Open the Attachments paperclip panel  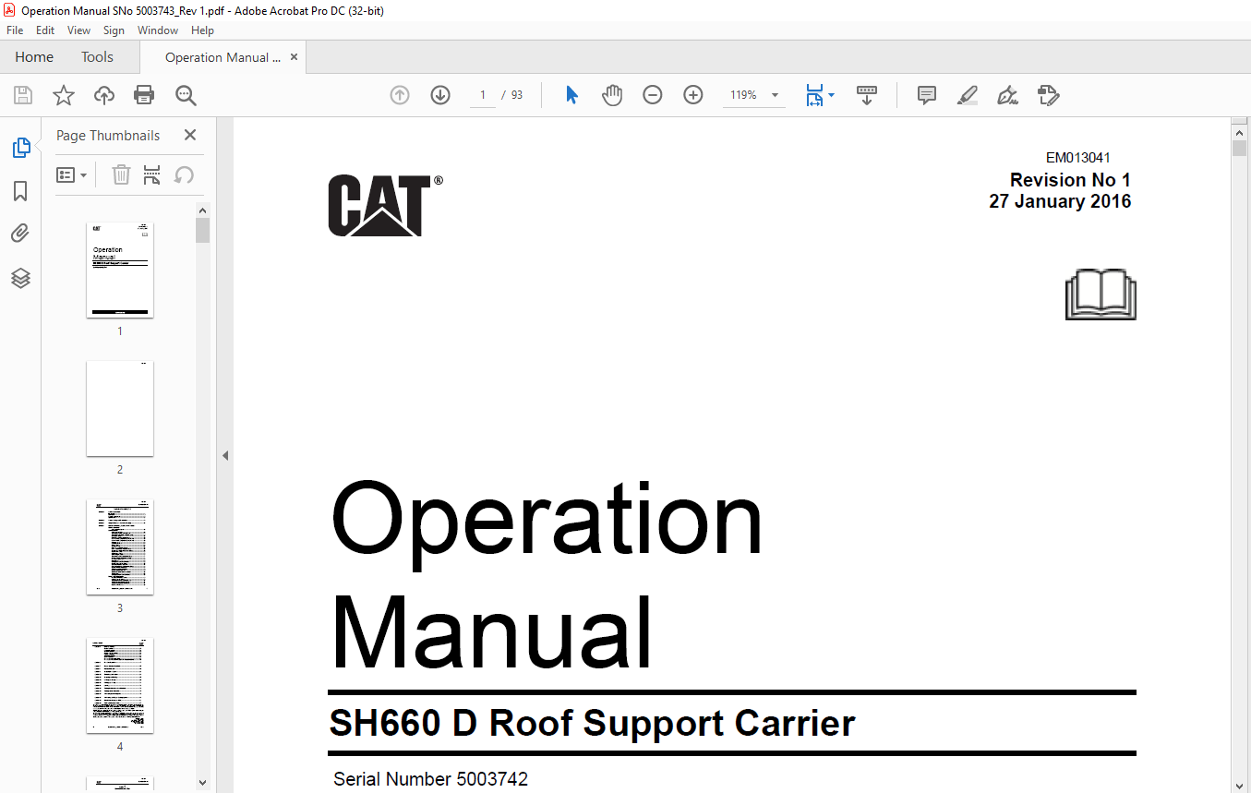coord(20,234)
